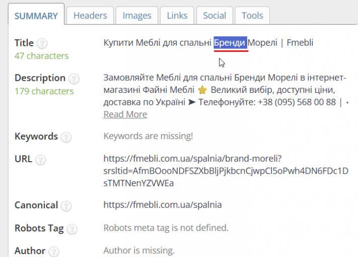The height and width of the screenshot is (257, 358).
Task: Click the help icon next to Author
Action: coord(54,251)
